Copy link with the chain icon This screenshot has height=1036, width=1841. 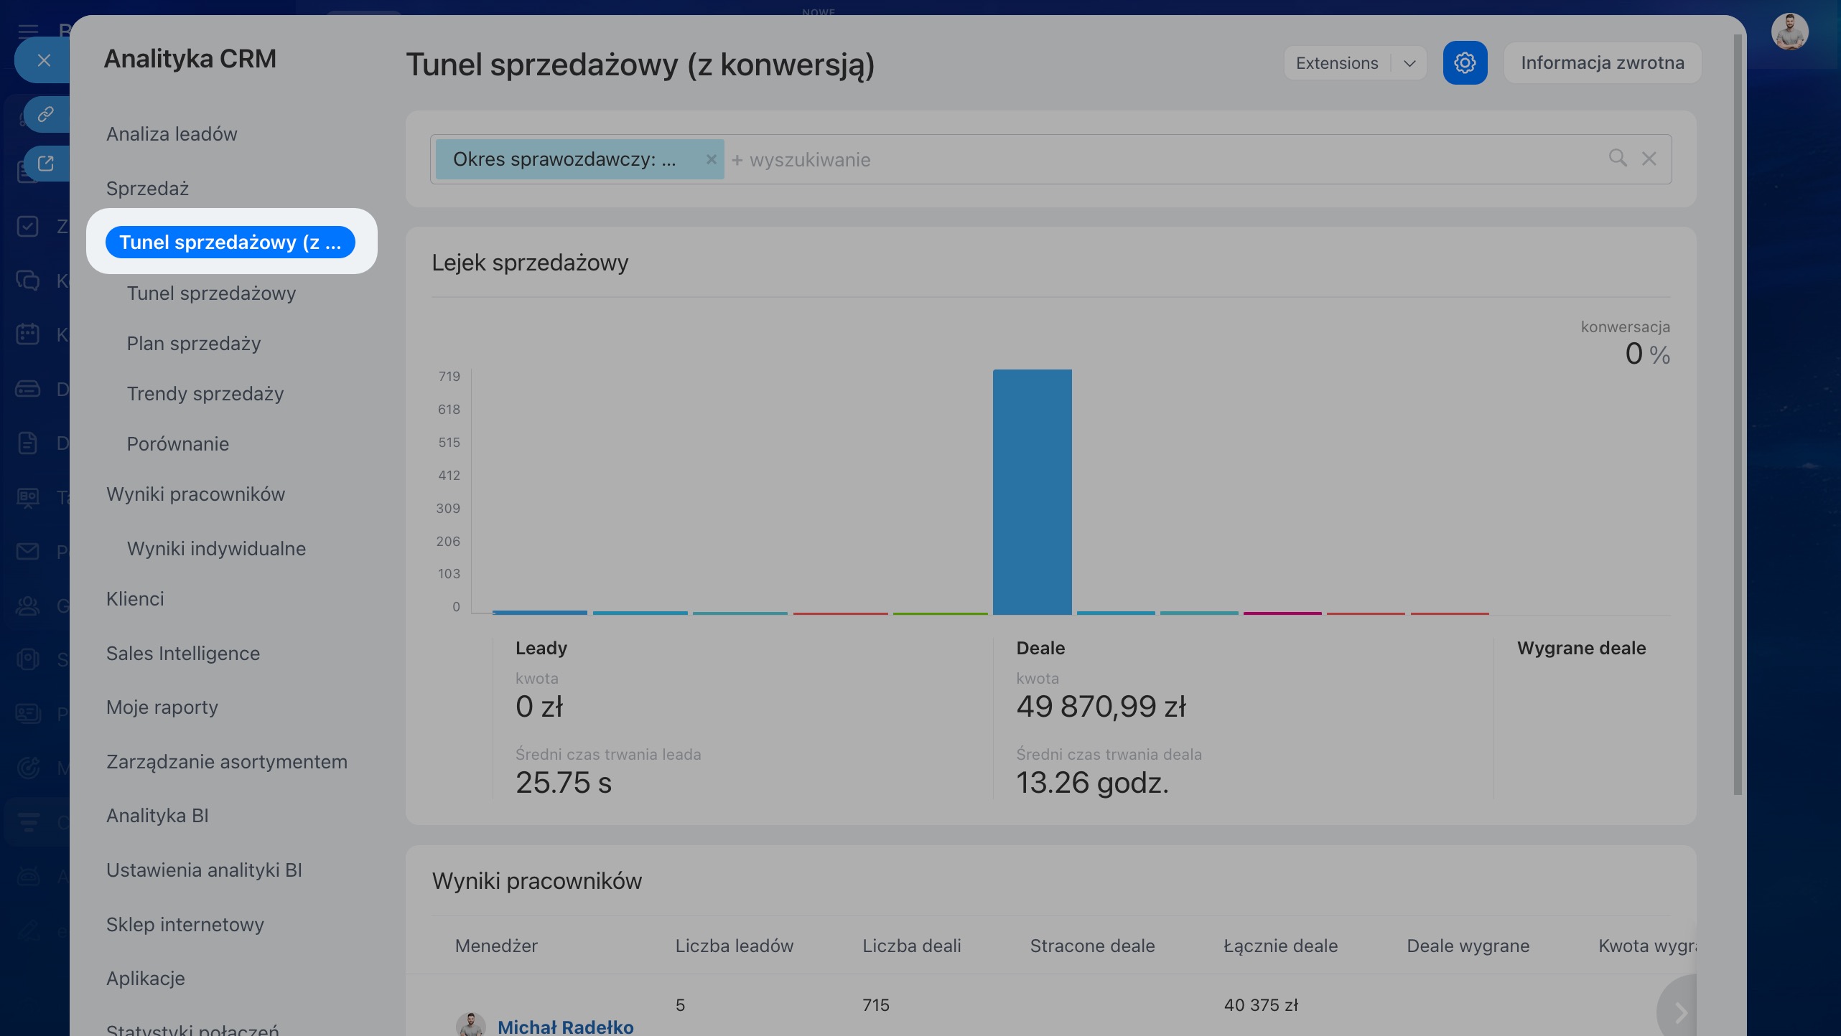point(46,114)
